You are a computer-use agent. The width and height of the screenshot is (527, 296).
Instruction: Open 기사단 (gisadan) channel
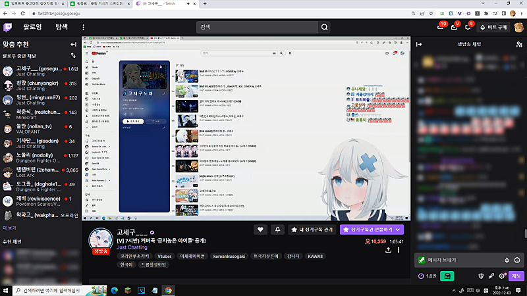coord(40,143)
